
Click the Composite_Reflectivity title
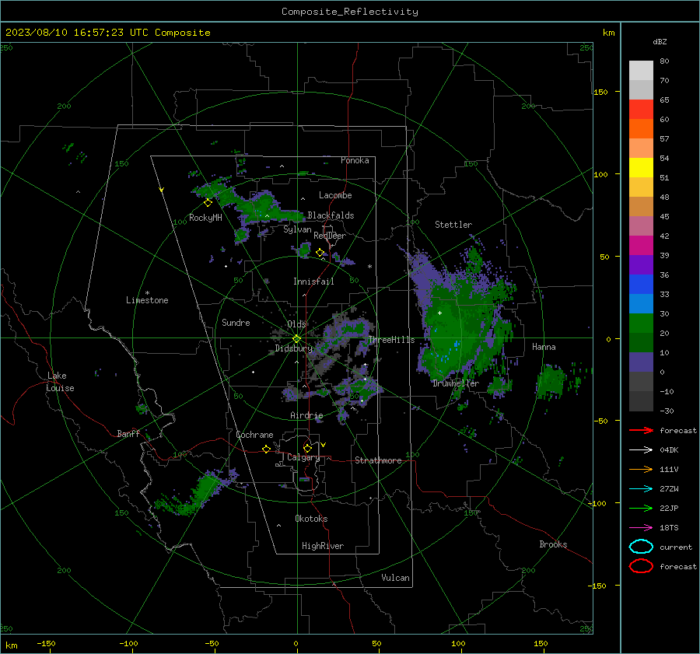(349, 12)
